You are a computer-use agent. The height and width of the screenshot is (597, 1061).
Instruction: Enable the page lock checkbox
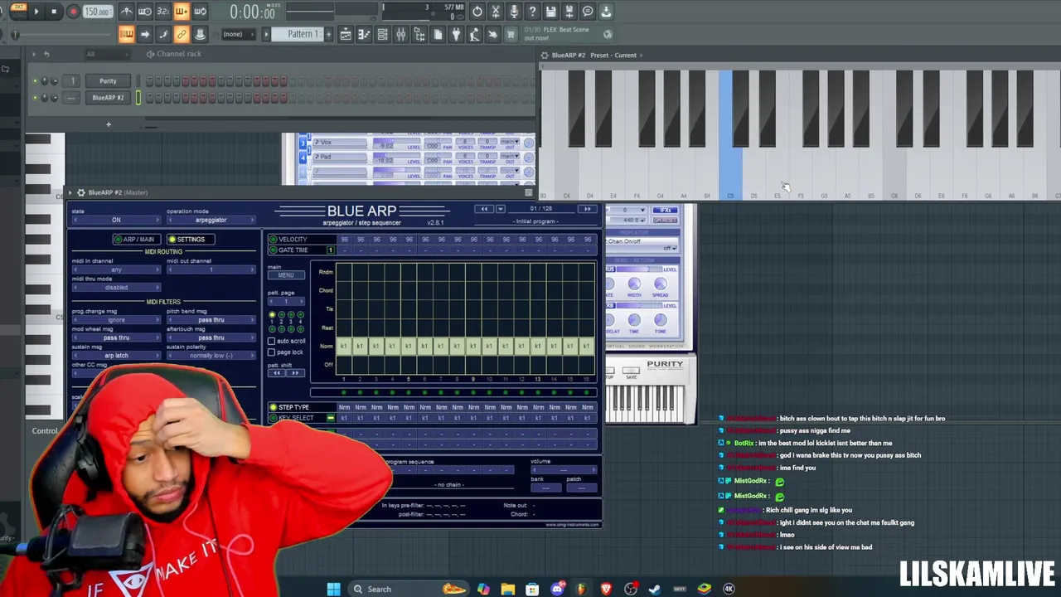click(272, 352)
